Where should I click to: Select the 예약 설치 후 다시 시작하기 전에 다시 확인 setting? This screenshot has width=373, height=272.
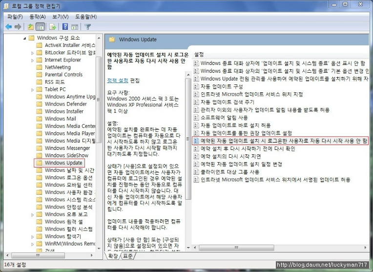(245, 149)
